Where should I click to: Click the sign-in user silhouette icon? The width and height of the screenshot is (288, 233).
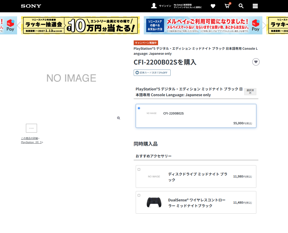tap(154, 6)
